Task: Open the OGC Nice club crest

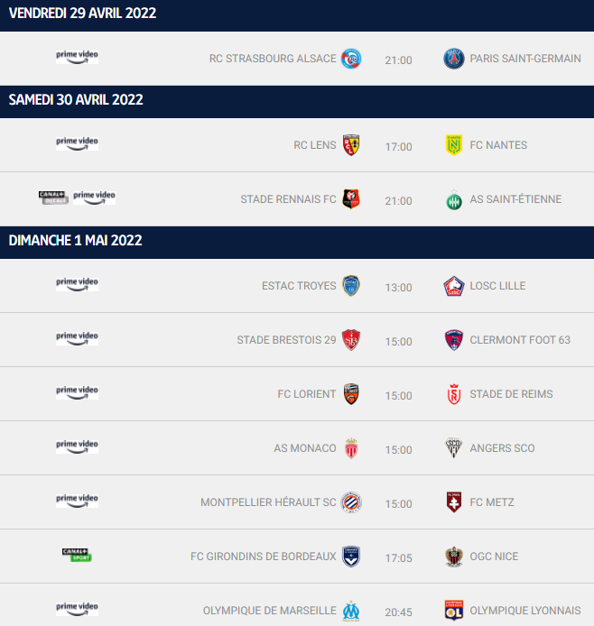Action: click(x=454, y=557)
